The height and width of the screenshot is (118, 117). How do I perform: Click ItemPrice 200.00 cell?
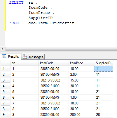(81, 115)
